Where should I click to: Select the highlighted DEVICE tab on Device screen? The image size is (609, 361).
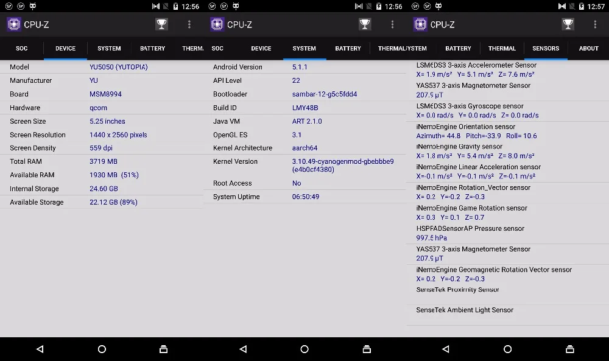click(65, 49)
